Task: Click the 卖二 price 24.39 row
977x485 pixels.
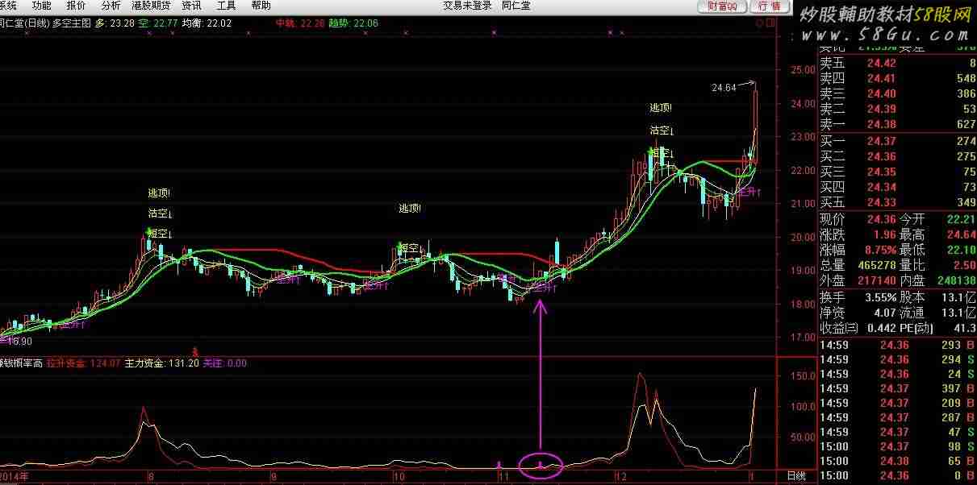Action: coord(897,110)
